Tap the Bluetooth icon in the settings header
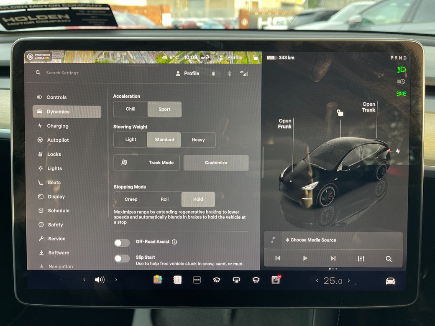This screenshot has height=326, width=435. pyautogui.click(x=229, y=73)
